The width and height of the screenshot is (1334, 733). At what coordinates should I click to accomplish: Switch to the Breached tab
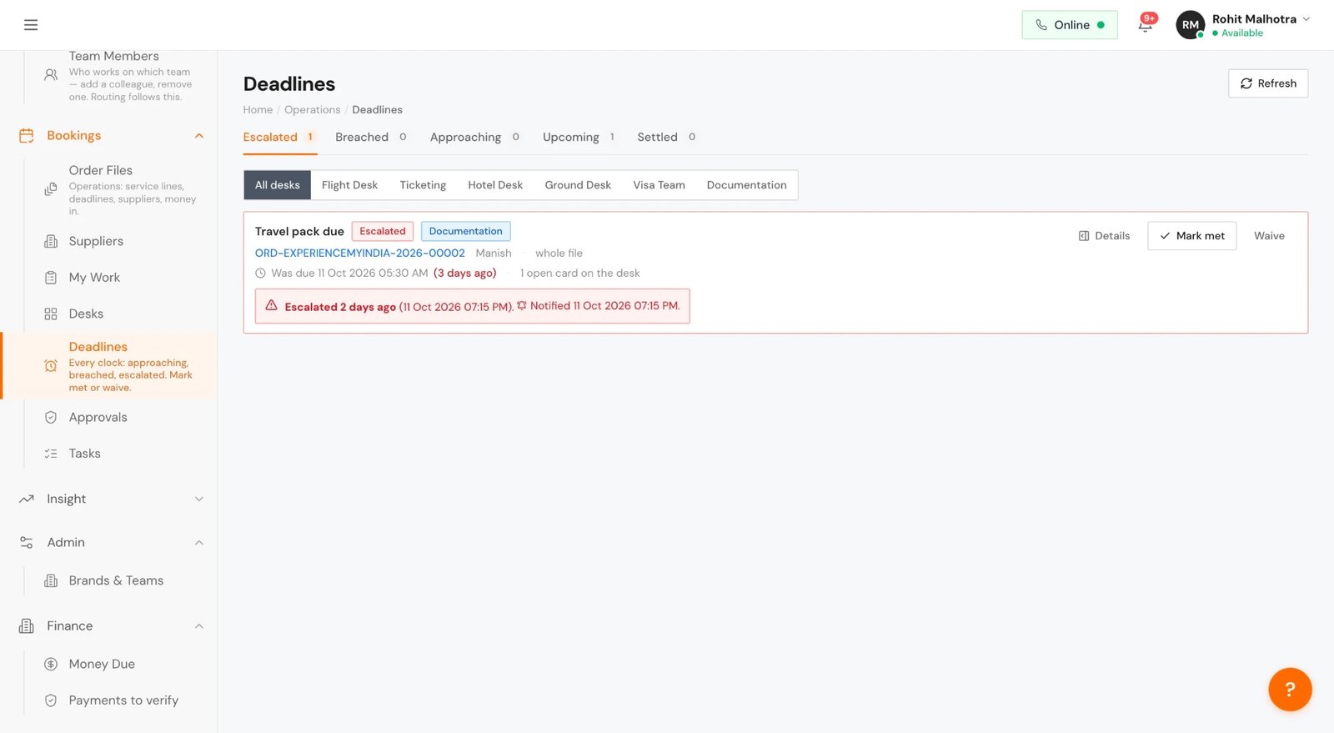pyautogui.click(x=370, y=137)
